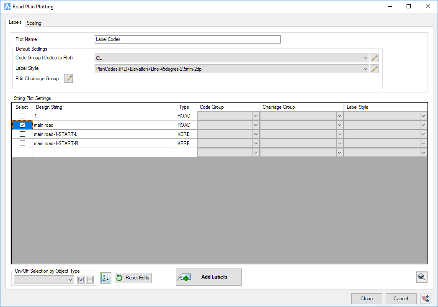
Task: Click the A-Z sort icon
Action: (106, 278)
